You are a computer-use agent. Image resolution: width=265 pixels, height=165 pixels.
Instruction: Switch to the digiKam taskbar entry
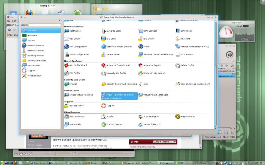[57, 163]
